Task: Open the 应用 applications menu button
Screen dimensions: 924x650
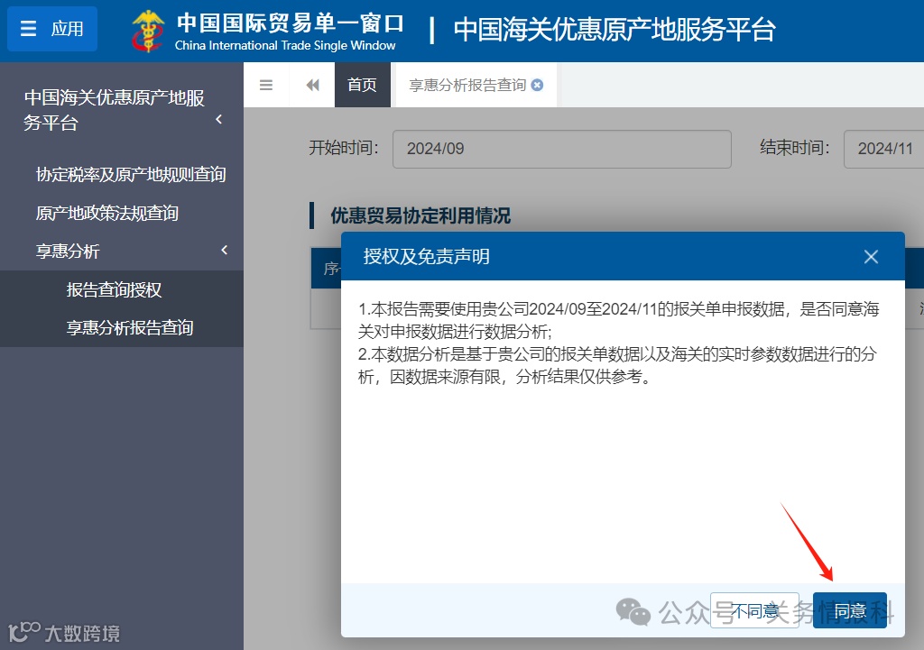Action: coord(51,29)
